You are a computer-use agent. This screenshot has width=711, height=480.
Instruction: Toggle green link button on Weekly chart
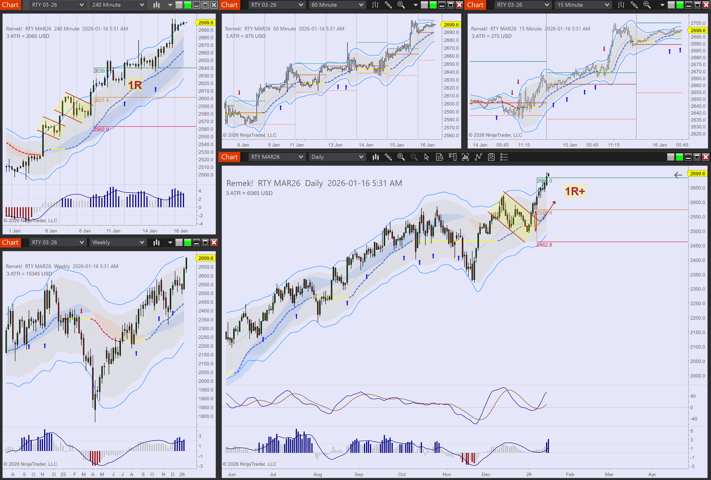[187, 243]
